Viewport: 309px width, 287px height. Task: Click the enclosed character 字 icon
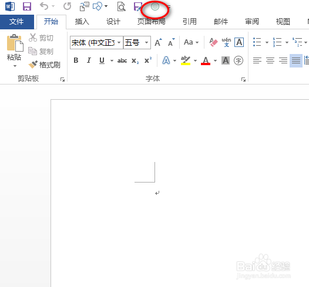pos(239,60)
